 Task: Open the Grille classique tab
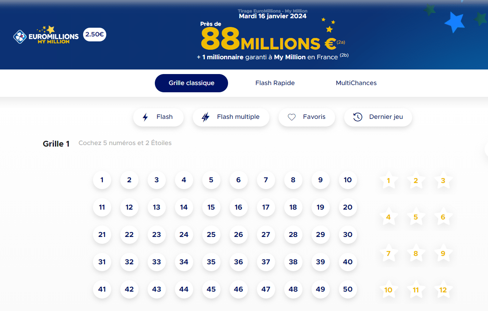tap(191, 83)
